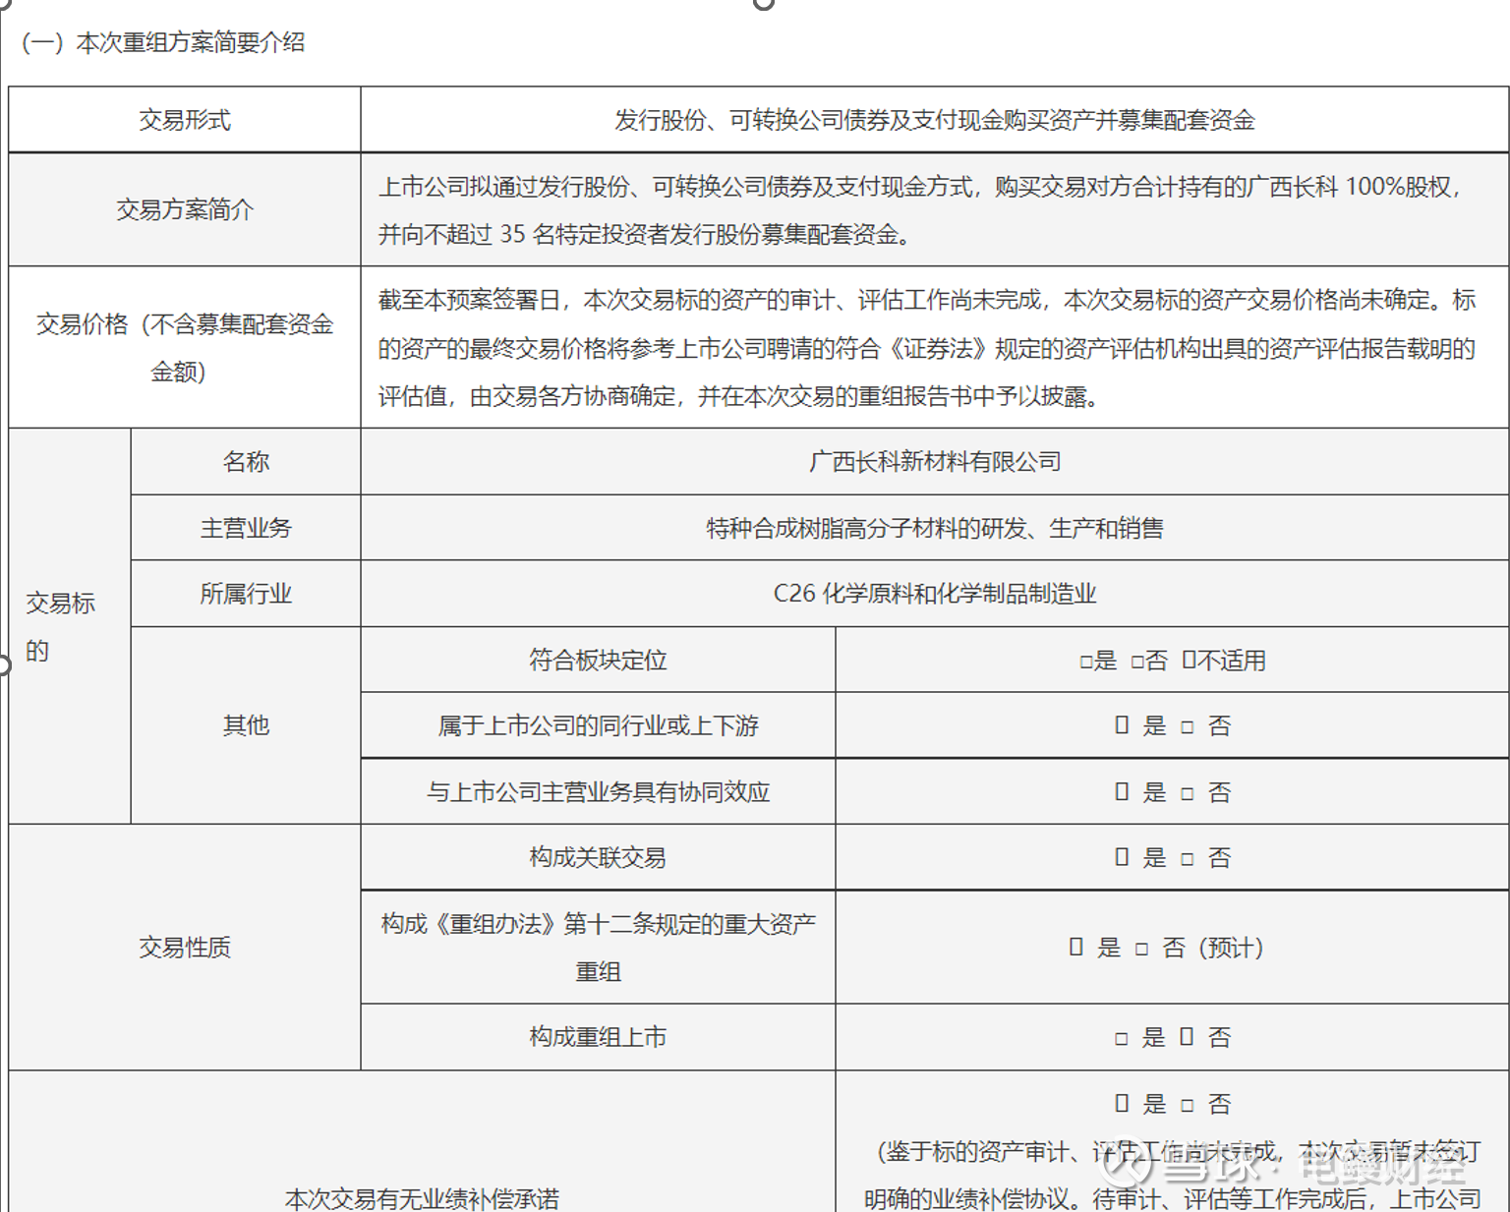Click the sentence about 广西长科 100%股权
Image resolution: width=1510 pixels, height=1212 pixels.
[920, 187]
